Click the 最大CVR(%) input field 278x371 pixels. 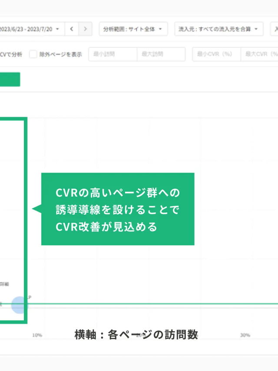click(x=261, y=54)
